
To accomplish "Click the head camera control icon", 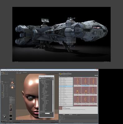I will 12,82.
